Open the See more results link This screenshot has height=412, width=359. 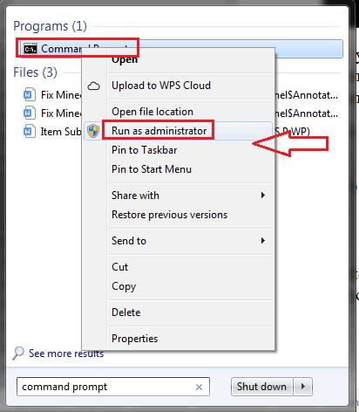[66, 354]
